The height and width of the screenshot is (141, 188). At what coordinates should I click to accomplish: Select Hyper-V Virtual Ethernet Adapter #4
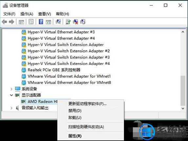[61, 39]
